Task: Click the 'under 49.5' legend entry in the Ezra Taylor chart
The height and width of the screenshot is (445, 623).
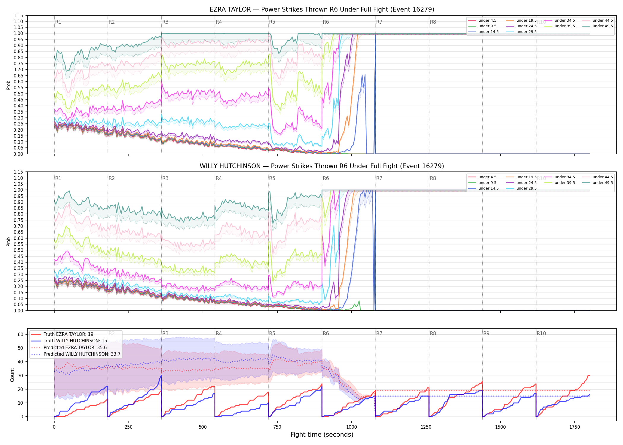Action: [597, 26]
